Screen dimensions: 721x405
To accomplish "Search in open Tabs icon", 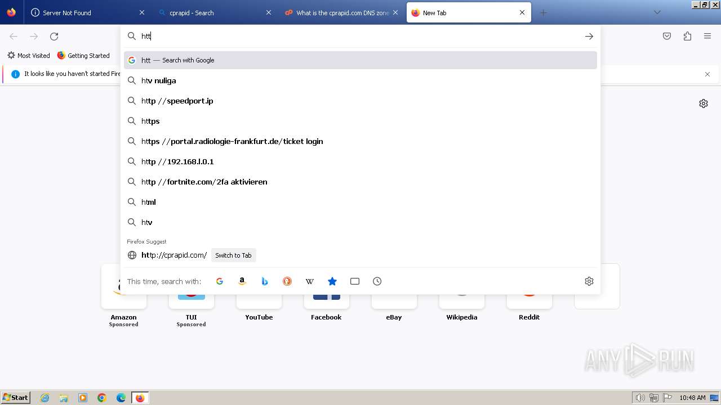I will tap(355, 281).
